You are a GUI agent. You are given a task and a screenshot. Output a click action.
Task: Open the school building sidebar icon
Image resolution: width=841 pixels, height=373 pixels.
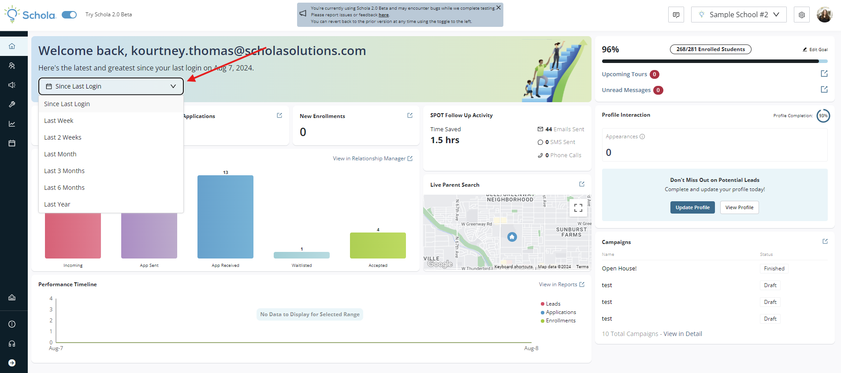12,297
